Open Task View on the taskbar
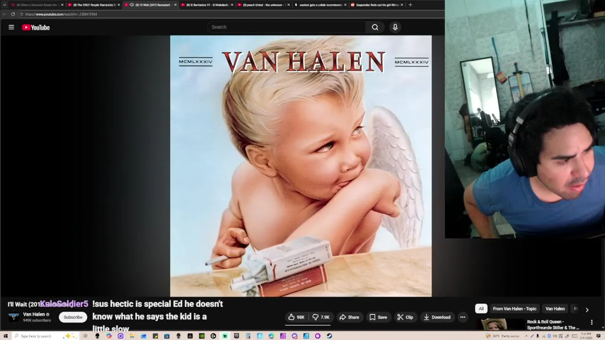 85,336
